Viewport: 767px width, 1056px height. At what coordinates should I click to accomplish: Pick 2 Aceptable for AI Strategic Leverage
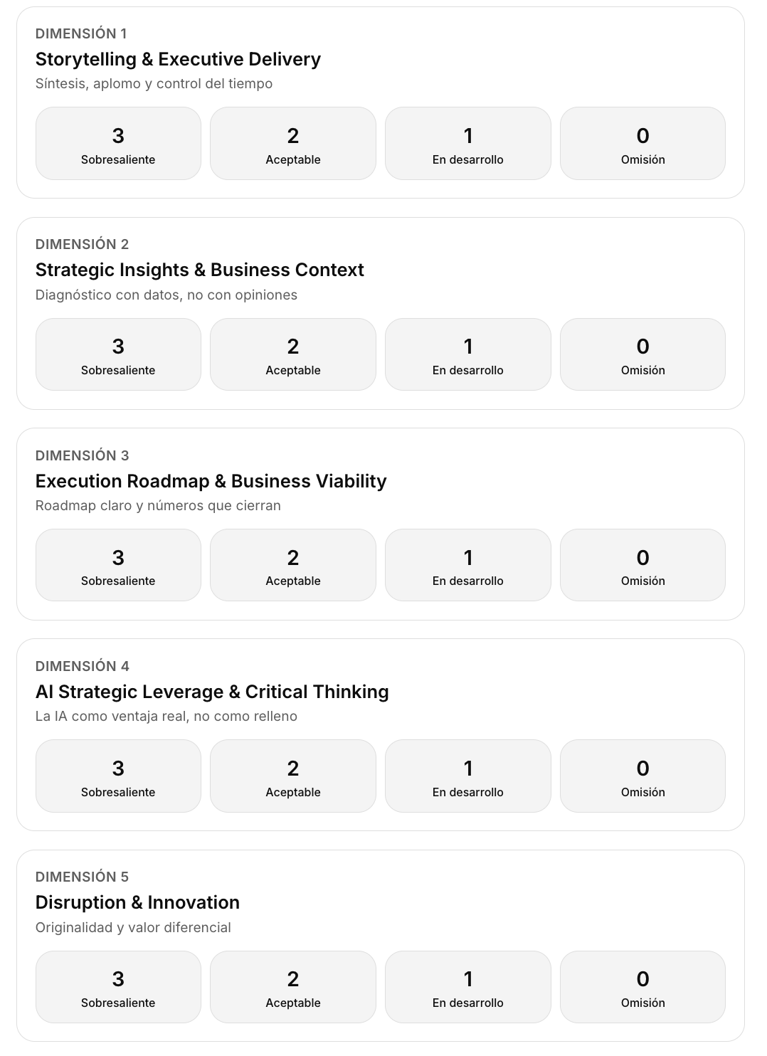[x=293, y=776]
